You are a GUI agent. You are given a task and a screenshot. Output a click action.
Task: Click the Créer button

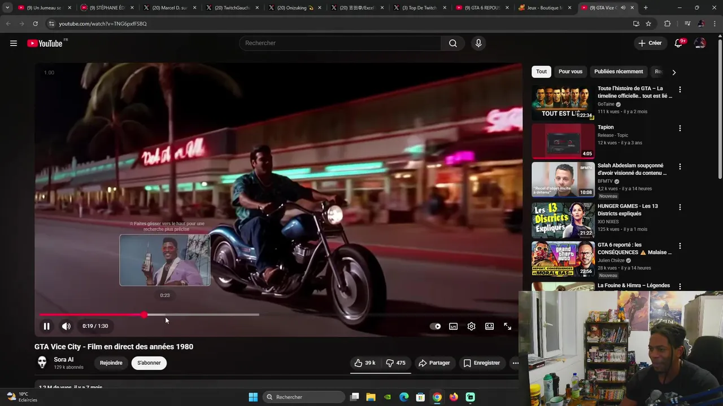point(650,43)
